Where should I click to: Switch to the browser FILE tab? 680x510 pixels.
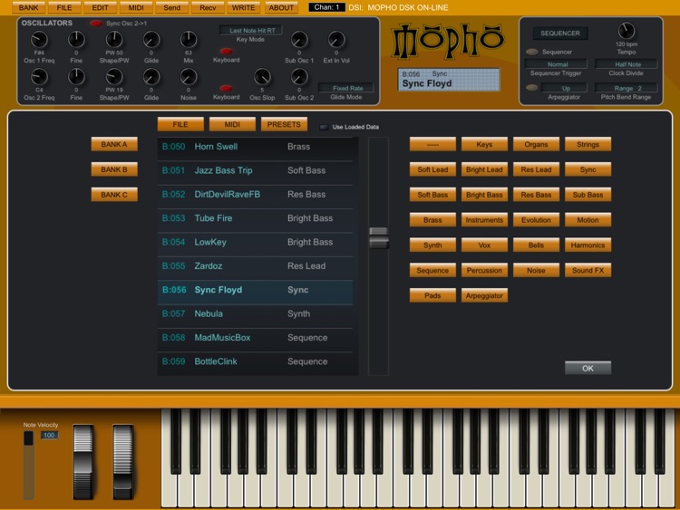point(180,124)
